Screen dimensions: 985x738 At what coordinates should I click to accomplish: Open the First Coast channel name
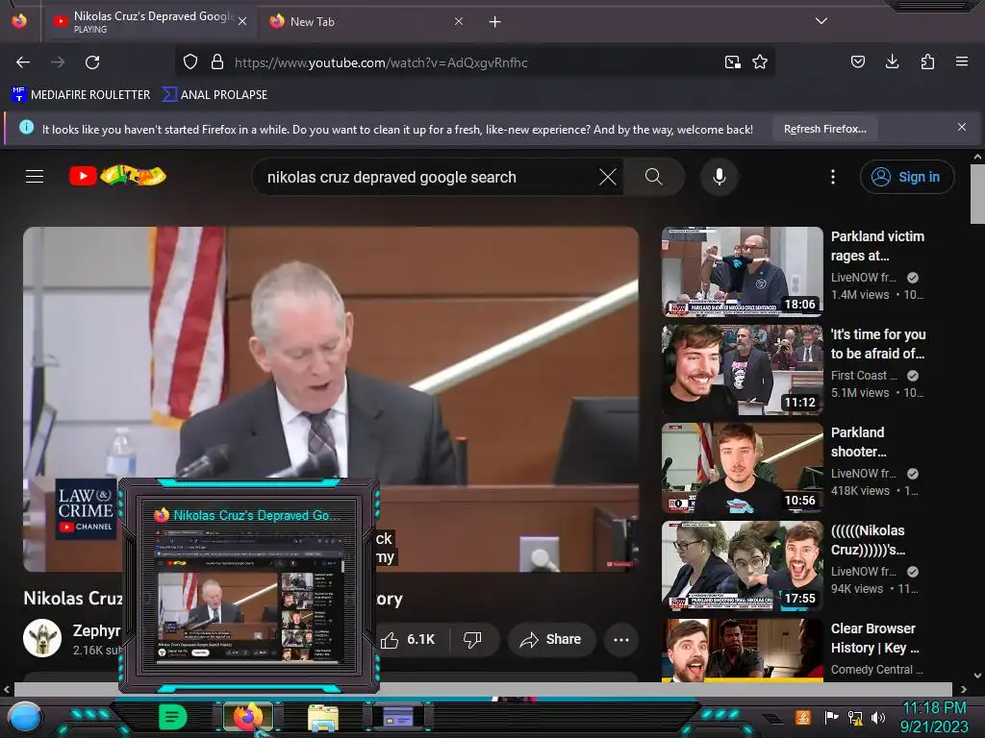pyautogui.click(x=864, y=376)
